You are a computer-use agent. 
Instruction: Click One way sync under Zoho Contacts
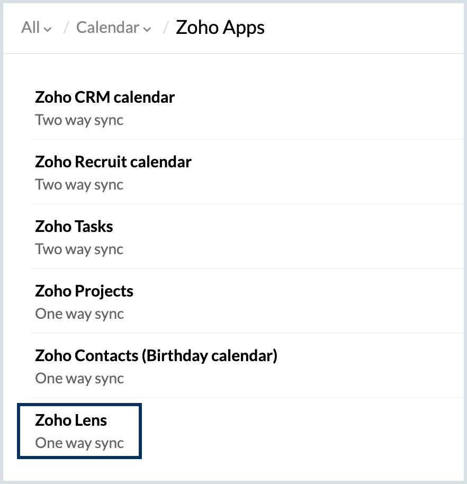click(x=79, y=379)
